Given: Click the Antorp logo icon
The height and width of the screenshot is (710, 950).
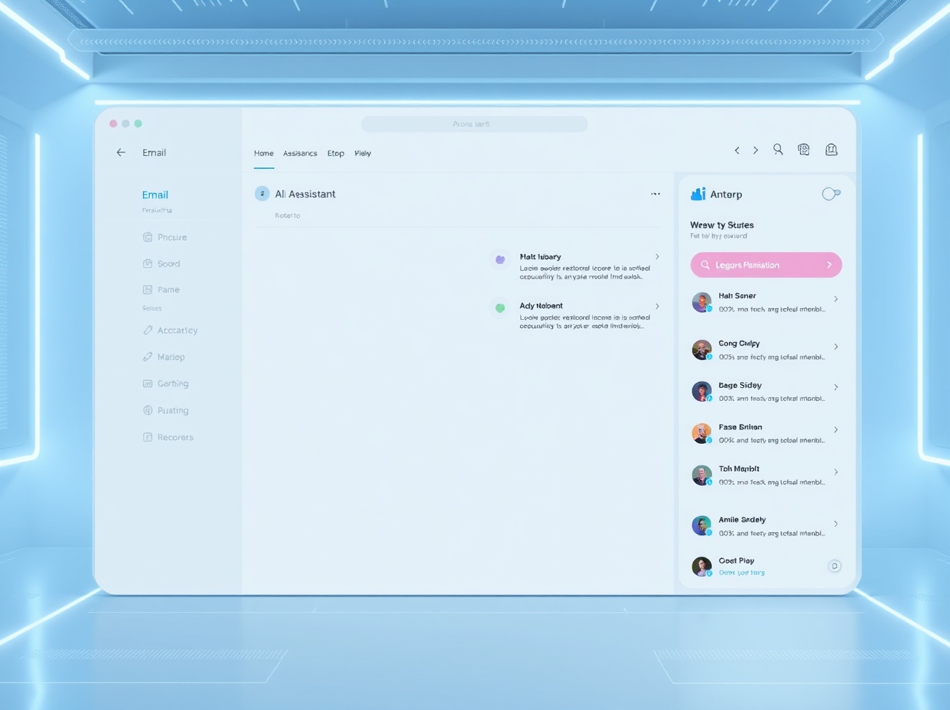Looking at the screenshot, I should pyautogui.click(x=698, y=194).
